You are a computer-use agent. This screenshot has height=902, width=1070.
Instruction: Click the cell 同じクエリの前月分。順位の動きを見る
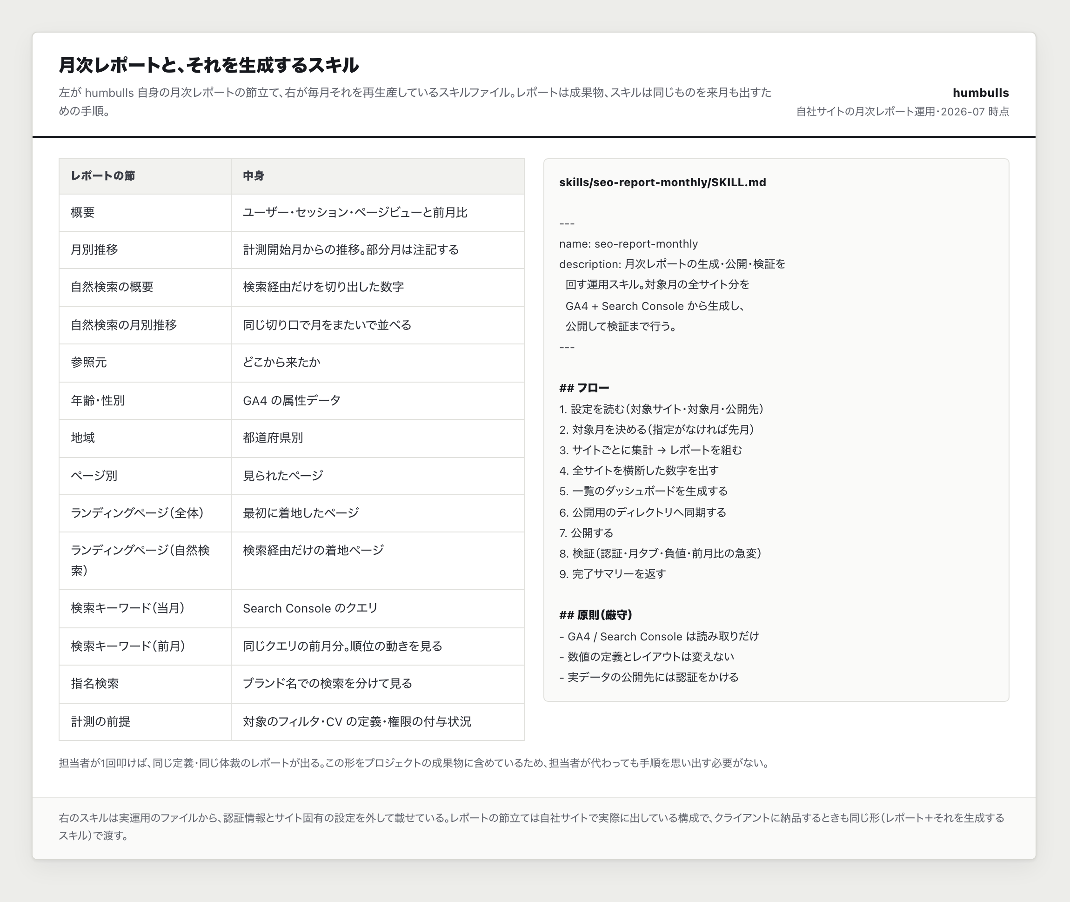[378, 646]
